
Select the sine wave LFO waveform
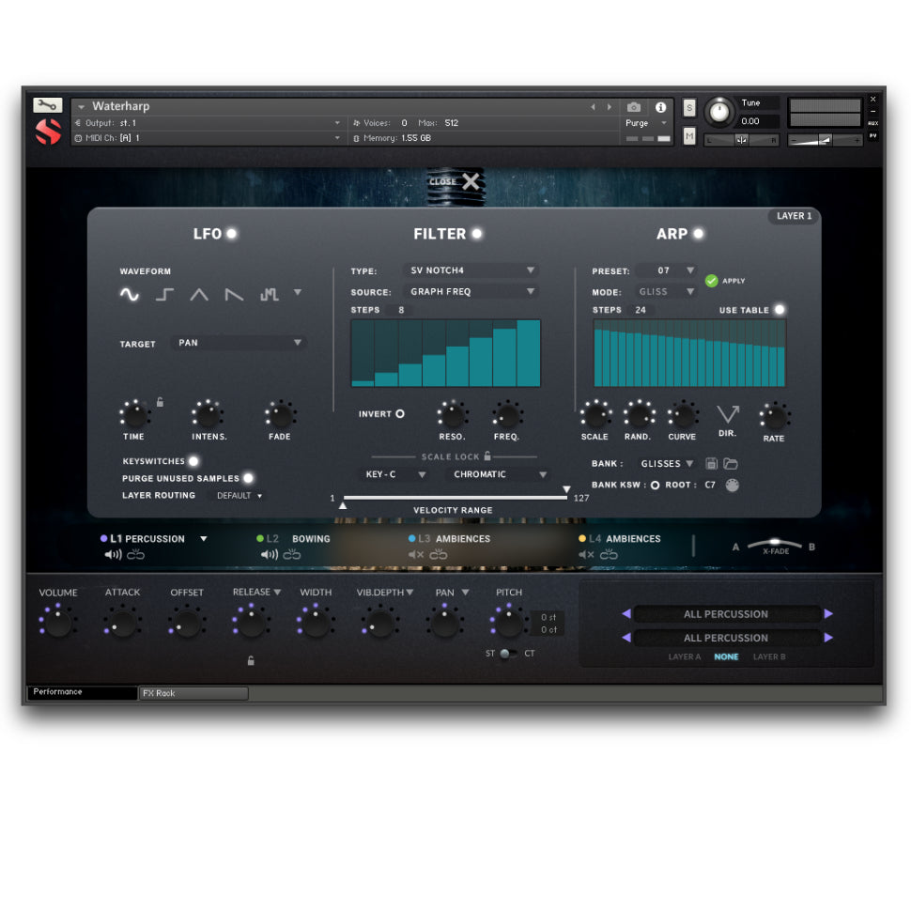129,294
